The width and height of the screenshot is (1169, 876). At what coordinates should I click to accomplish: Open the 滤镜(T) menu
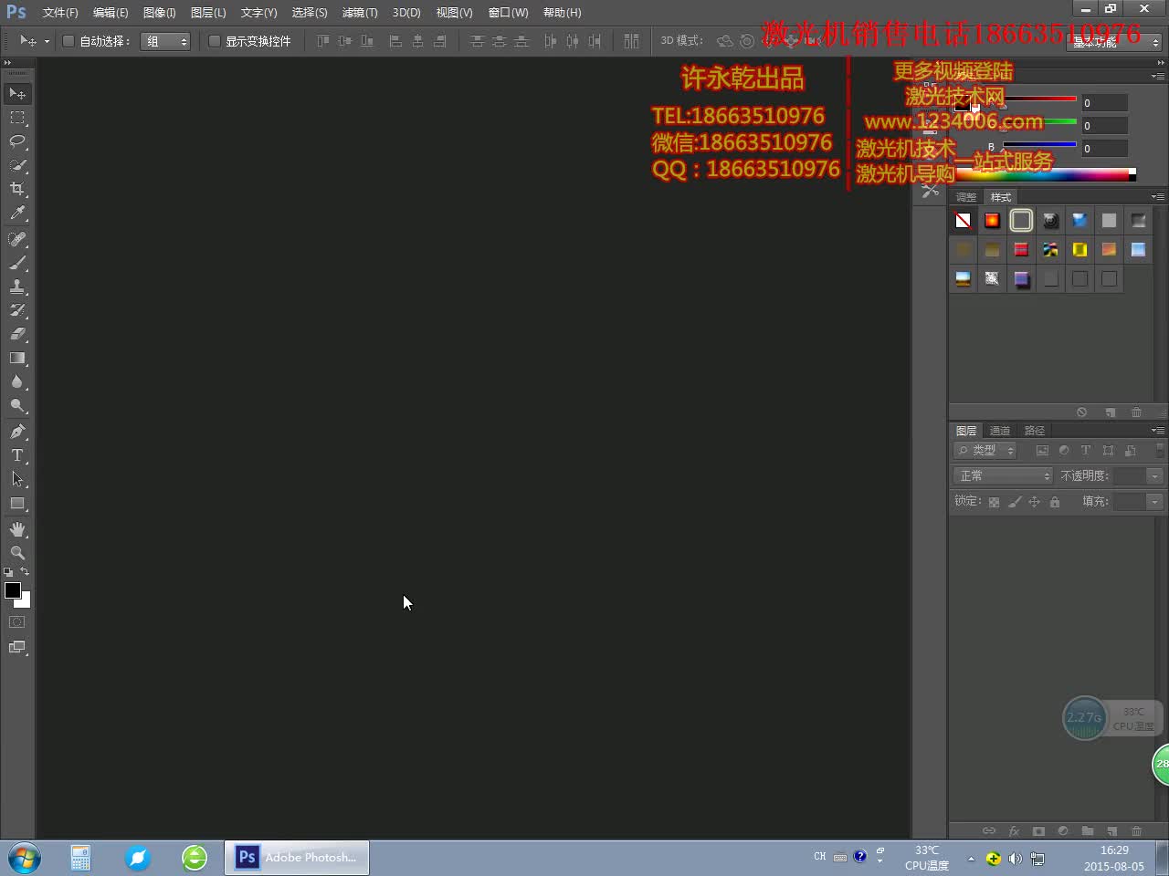pyautogui.click(x=359, y=13)
